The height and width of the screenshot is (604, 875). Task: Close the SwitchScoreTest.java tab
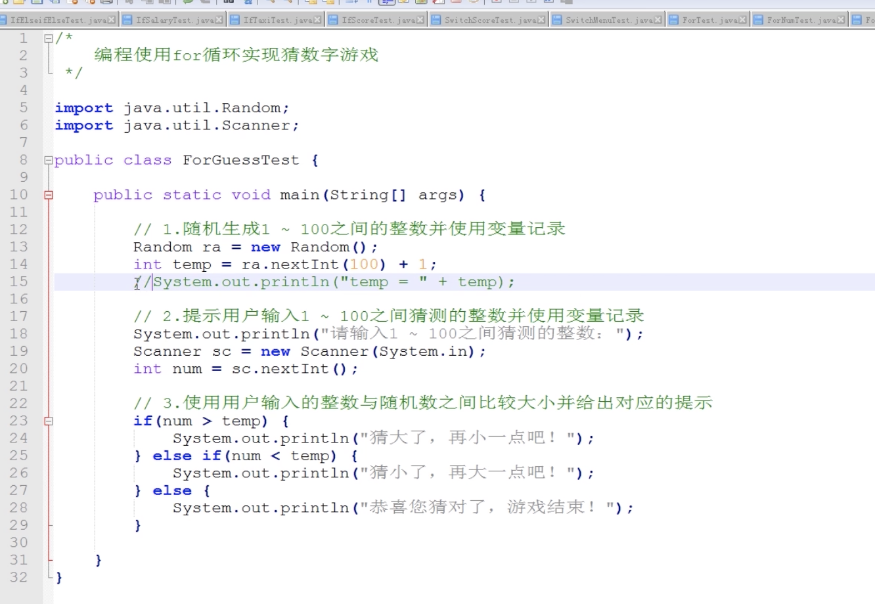(542, 20)
